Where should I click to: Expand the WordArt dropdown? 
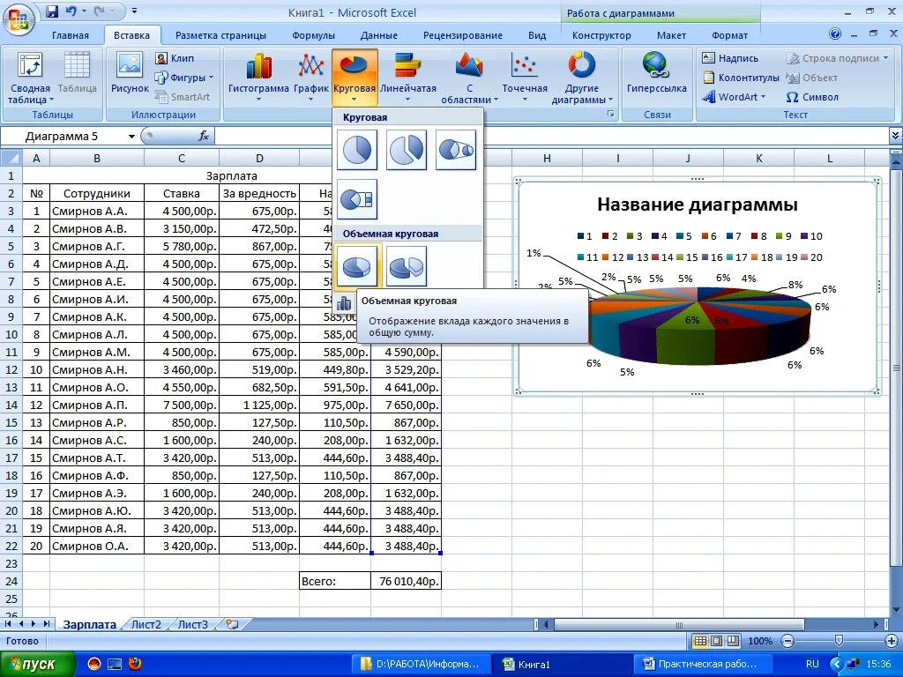(763, 97)
